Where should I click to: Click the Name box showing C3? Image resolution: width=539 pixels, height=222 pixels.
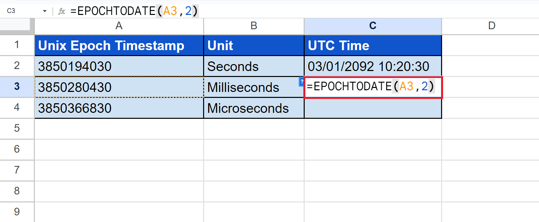[x=20, y=11]
